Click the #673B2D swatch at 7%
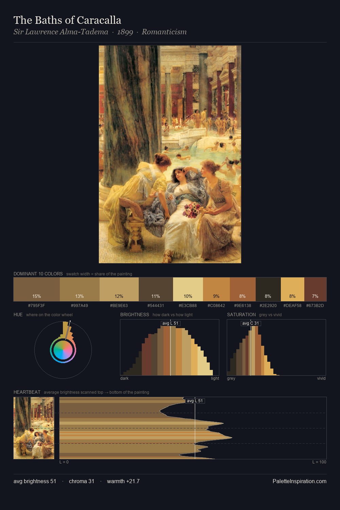This screenshot has height=510, width=340. (x=315, y=289)
